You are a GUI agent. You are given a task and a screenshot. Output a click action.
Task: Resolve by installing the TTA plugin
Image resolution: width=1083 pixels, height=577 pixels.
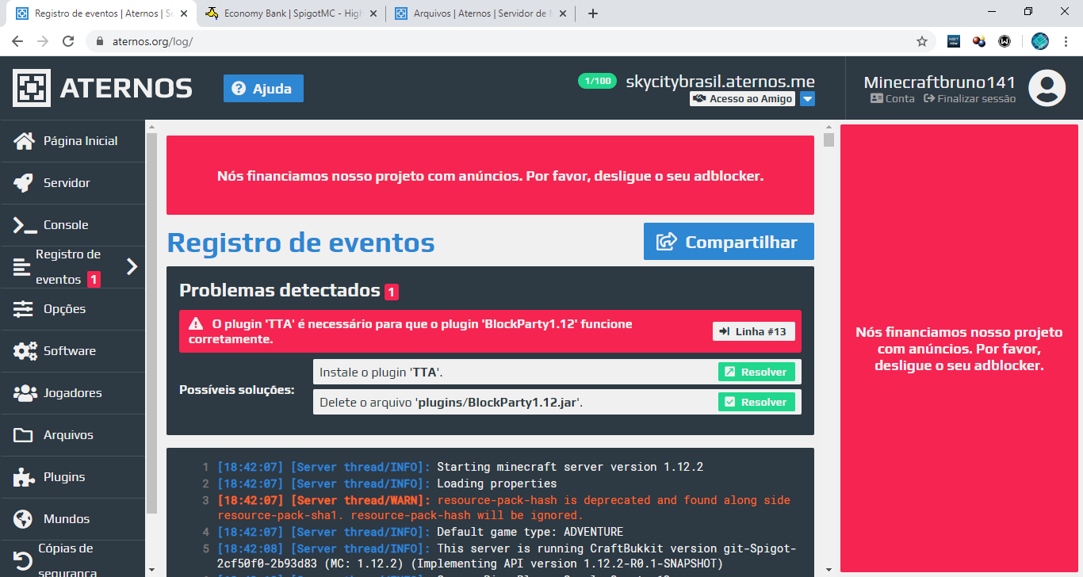pyautogui.click(x=756, y=372)
